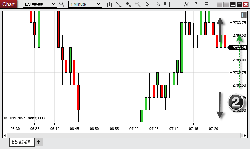Click the 2783.75 price axis label

(x=239, y=23)
